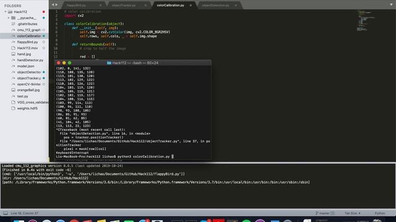Viewport: 396px width, 222px height.
Task: Click the .gitattributes file icon
Action: click(x=14, y=24)
